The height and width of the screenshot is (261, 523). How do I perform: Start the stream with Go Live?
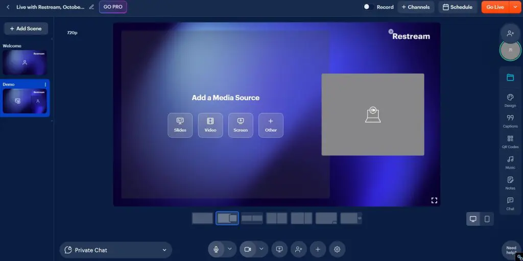(x=495, y=7)
